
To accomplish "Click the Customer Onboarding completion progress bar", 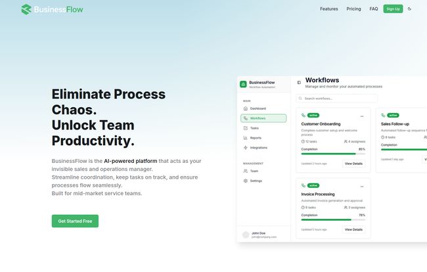I will (x=333, y=154).
